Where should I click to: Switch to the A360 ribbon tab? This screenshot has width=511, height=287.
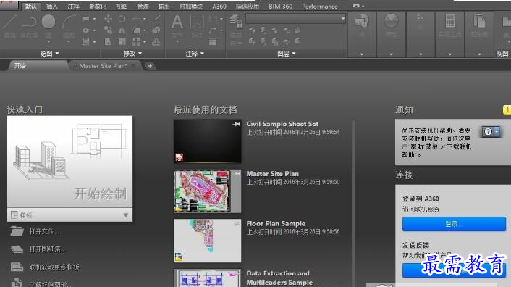click(x=219, y=7)
